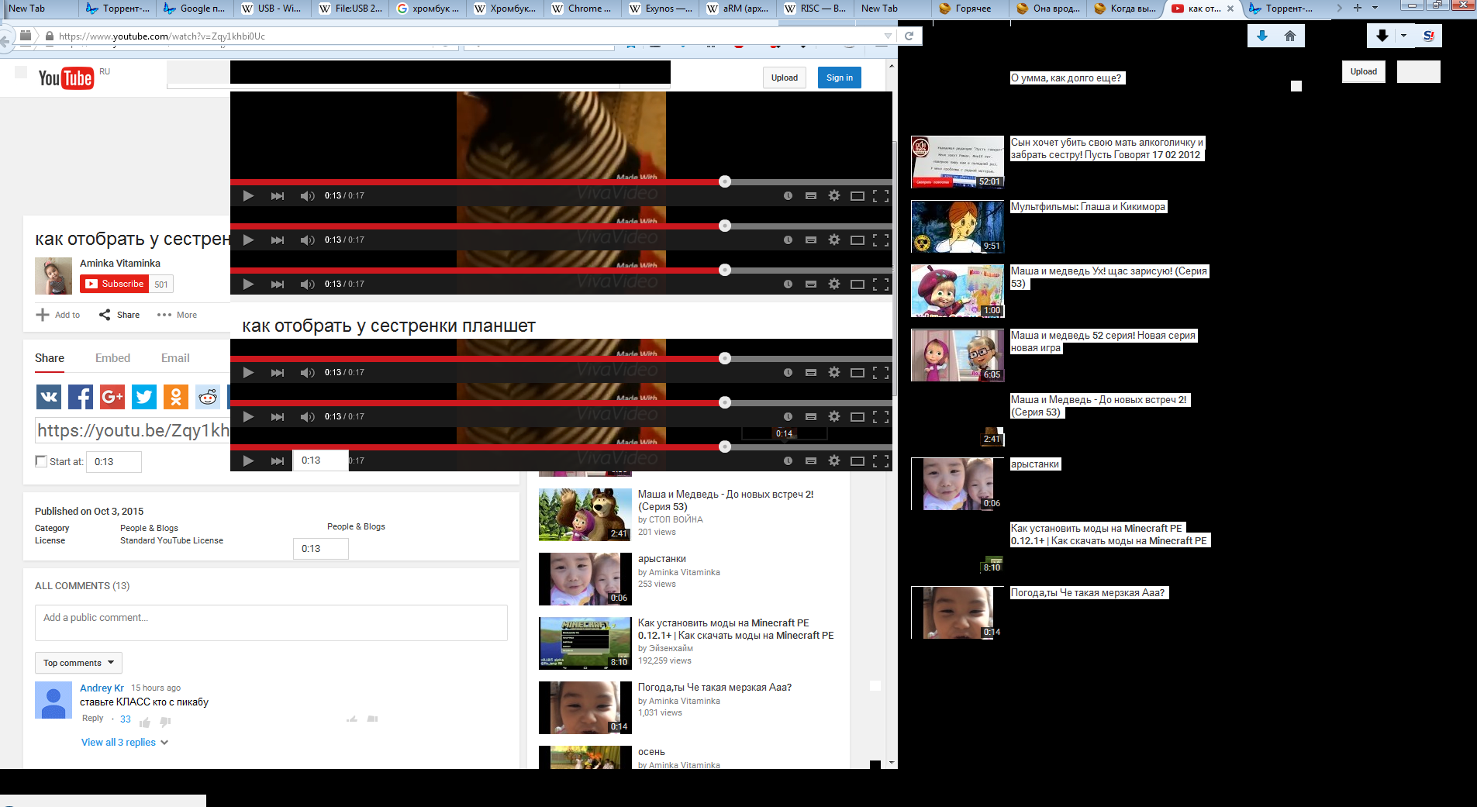Open the More actions menu
This screenshot has height=807, width=1477.
[177, 315]
